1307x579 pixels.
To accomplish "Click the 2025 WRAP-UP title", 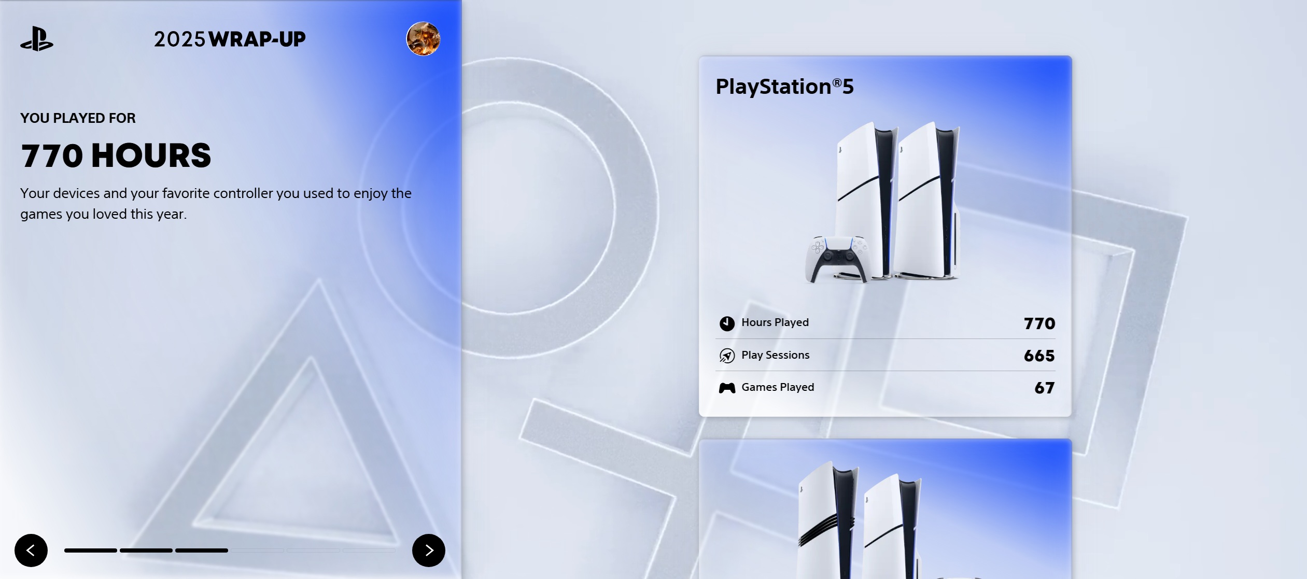I will click(x=230, y=39).
